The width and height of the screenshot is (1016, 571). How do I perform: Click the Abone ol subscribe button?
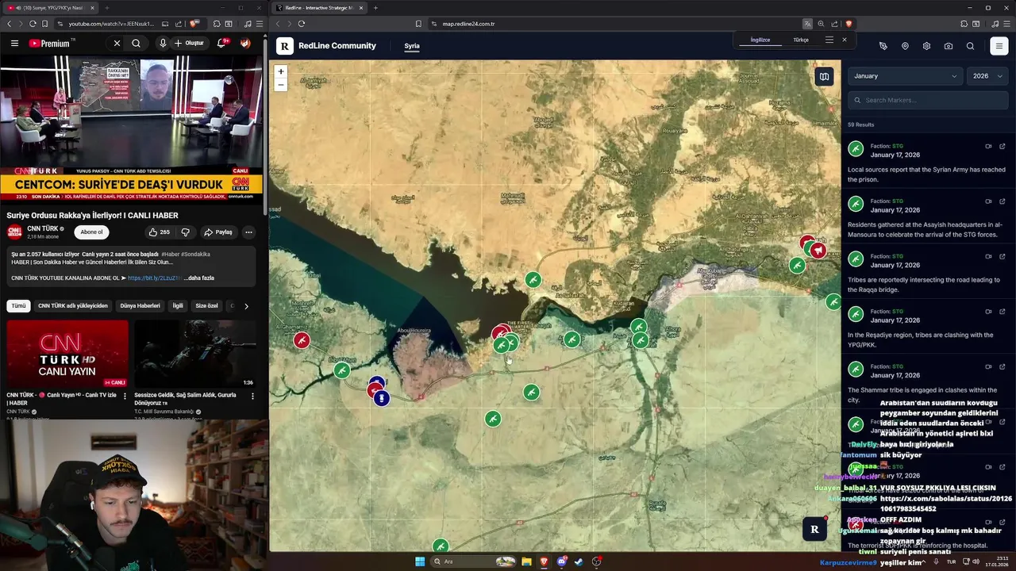(x=91, y=232)
